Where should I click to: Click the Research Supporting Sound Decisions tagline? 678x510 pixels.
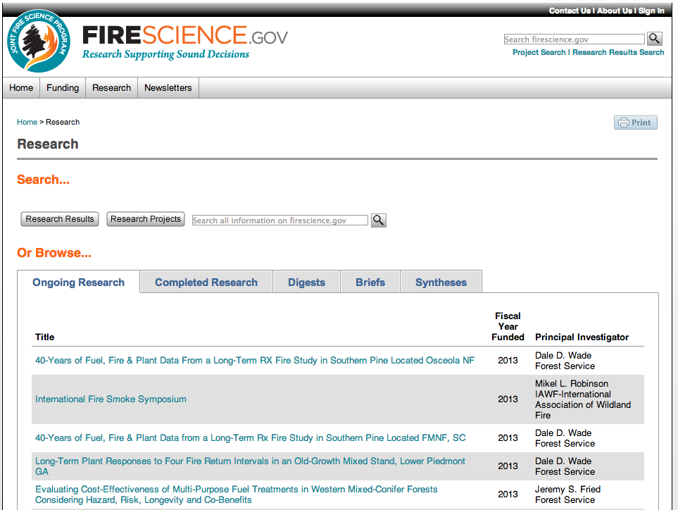tap(165, 54)
